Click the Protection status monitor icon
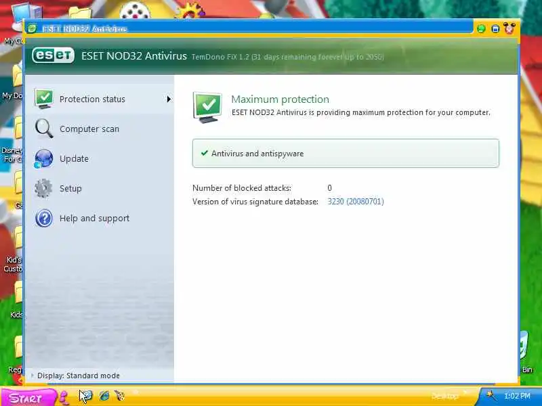This screenshot has height=406, width=542. click(44, 99)
